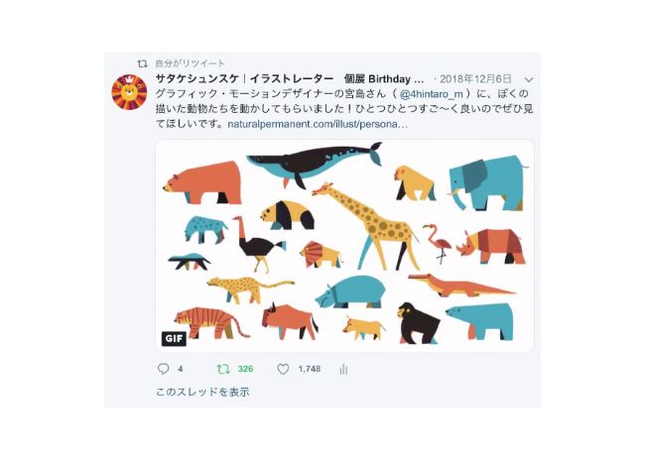Open naturalpermanent.com illust link
645x459 pixels.
tap(318, 124)
